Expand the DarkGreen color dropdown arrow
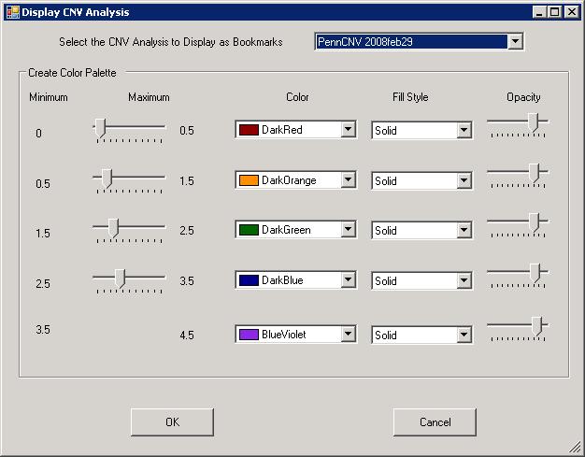Viewport: 585px width, 457px height. [348, 229]
